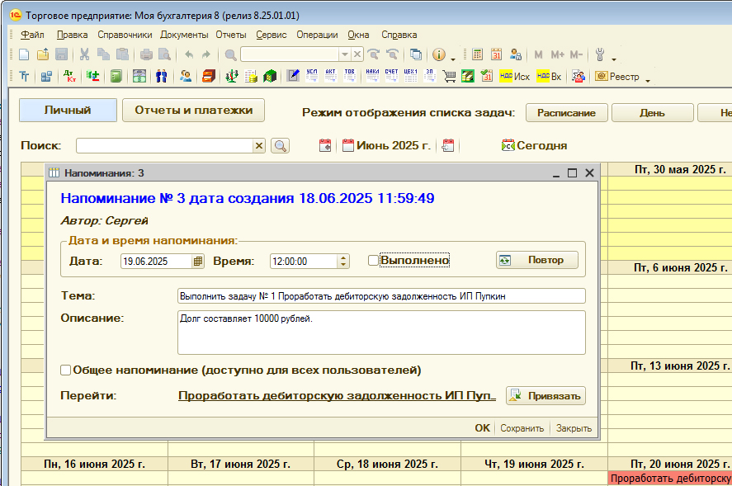Open the Реестр toolbar item
The height and width of the screenshot is (486, 732).
pos(617,77)
